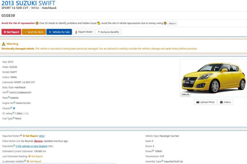Viewport: 247px width, 164px height.
Task: Open Vehicles for Sale
Action: [59, 32]
